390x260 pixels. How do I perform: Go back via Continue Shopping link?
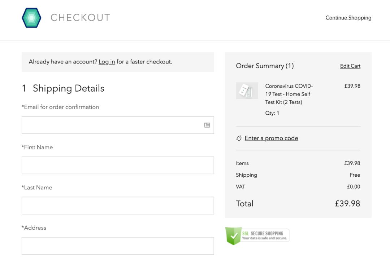(348, 18)
